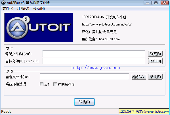
Task: Enable the x64 checkbox
Action: [41, 84]
